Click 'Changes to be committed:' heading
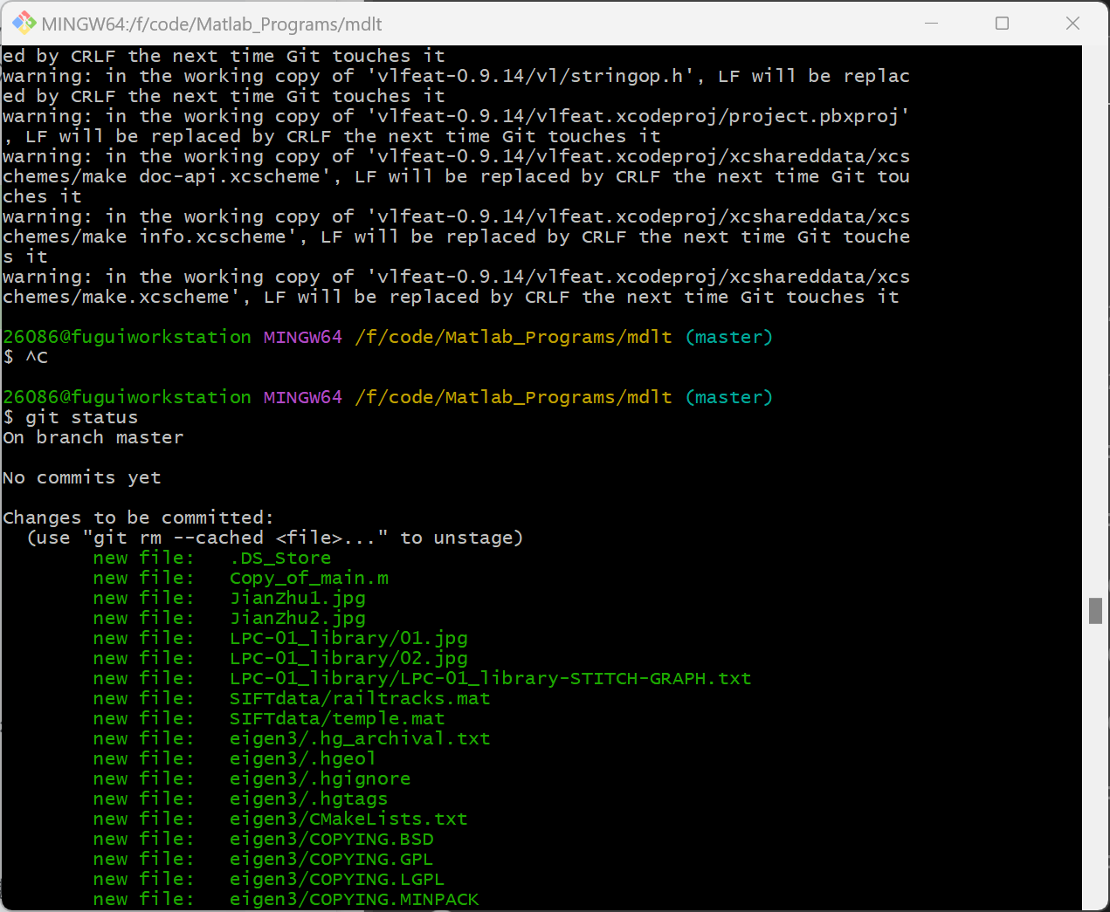Image resolution: width=1110 pixels, height=912 pixels. [138, 518]
